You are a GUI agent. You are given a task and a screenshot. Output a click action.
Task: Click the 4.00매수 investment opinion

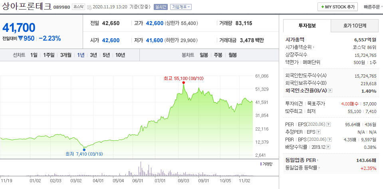(350, 104)
